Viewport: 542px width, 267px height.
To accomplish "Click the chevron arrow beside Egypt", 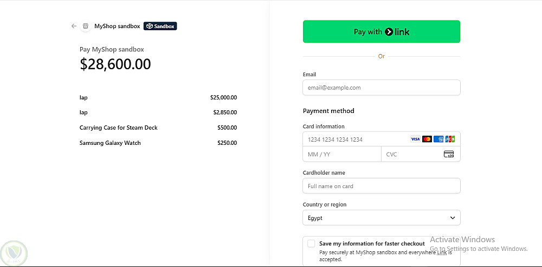I will coord(453,218).
